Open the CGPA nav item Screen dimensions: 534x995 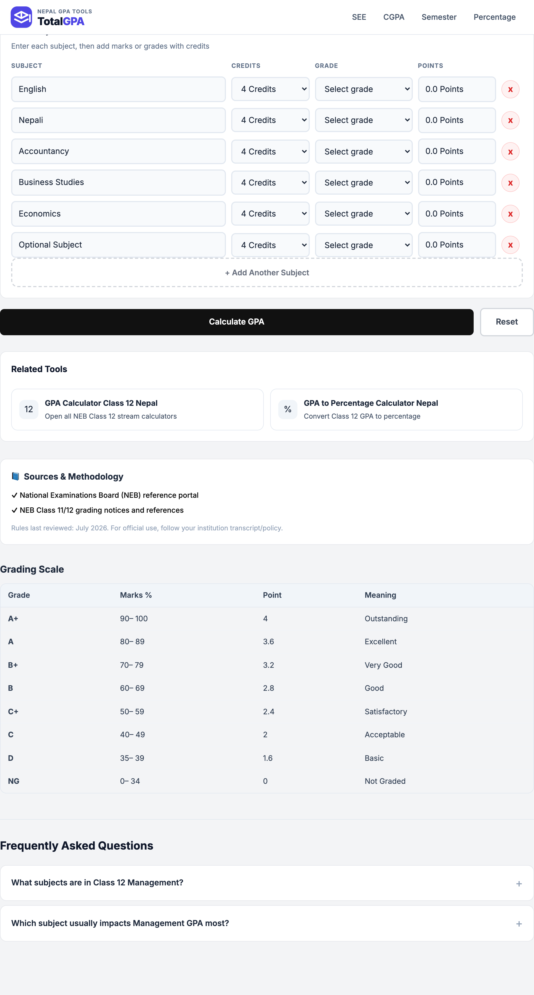click(x=394, y=17)
